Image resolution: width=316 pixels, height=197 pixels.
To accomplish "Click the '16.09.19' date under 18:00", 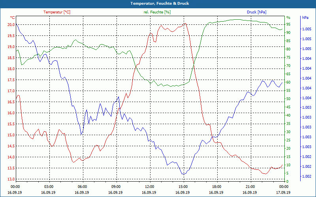I will 216,193.
